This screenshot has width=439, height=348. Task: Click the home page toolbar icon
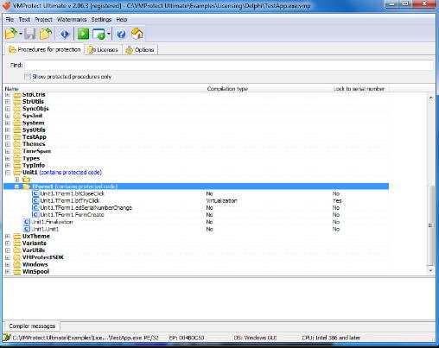coord(137,34)
